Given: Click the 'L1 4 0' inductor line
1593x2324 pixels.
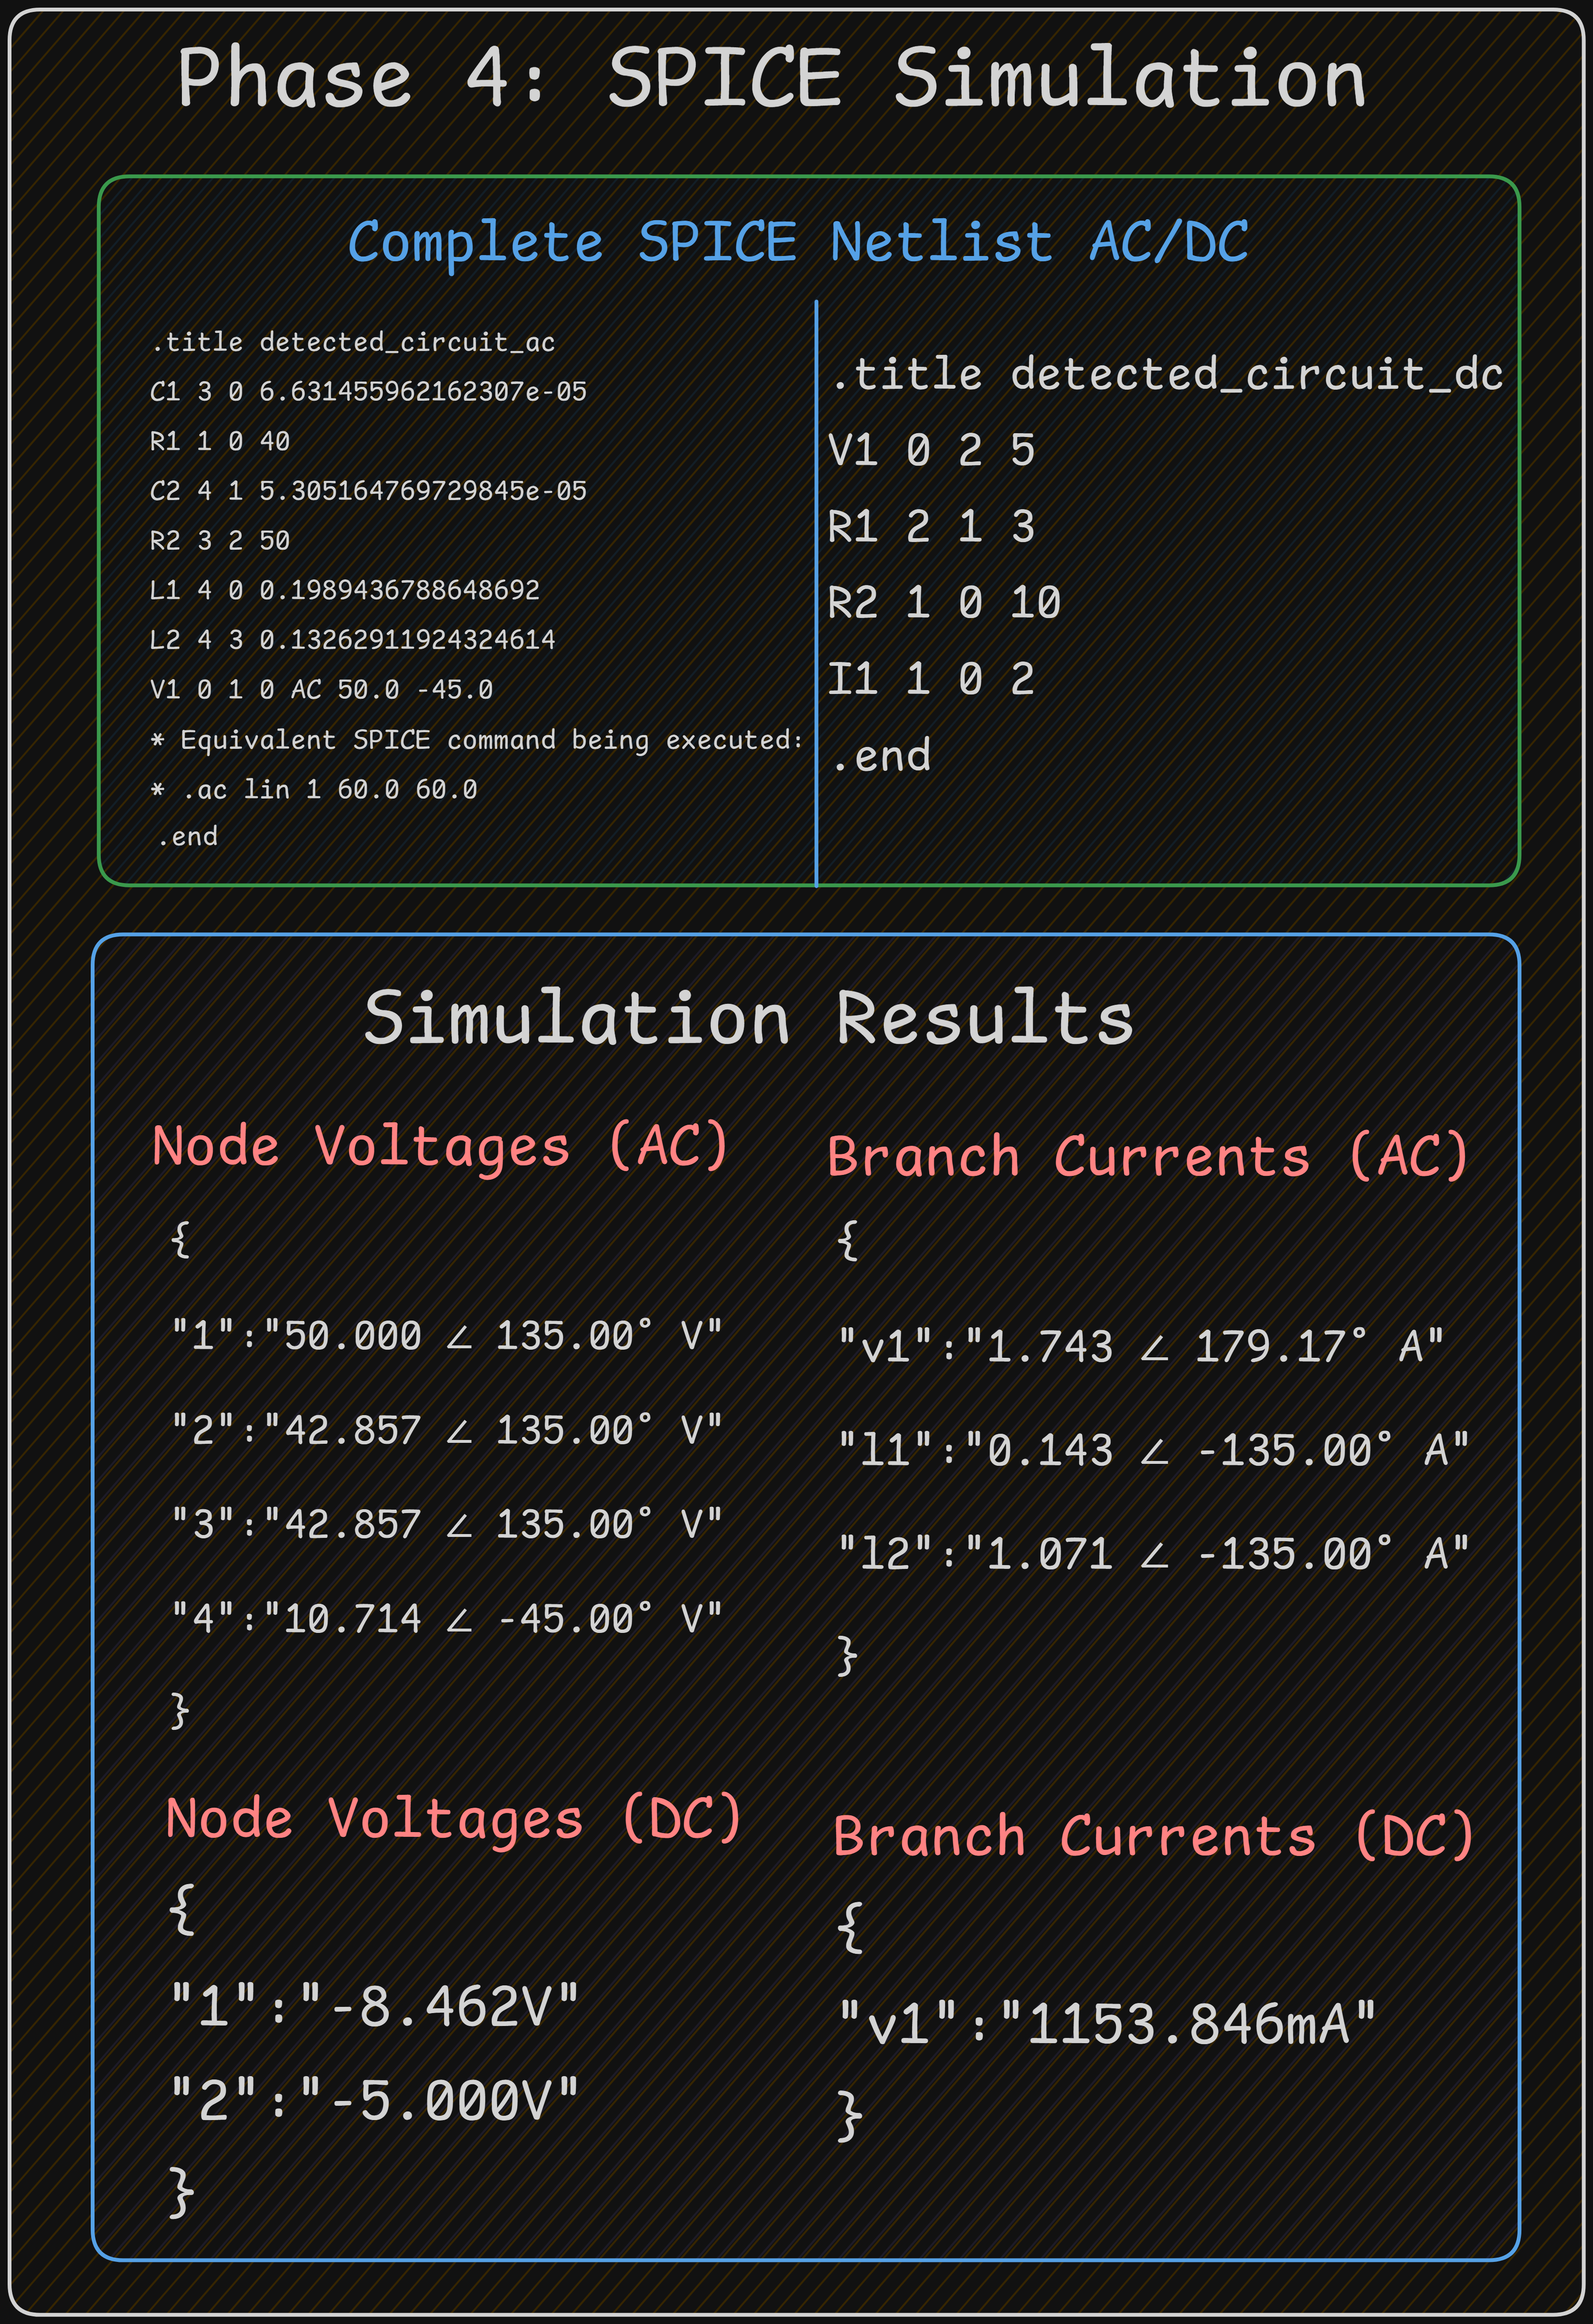Looking at the screenshot, I should [x=343, y=590].
